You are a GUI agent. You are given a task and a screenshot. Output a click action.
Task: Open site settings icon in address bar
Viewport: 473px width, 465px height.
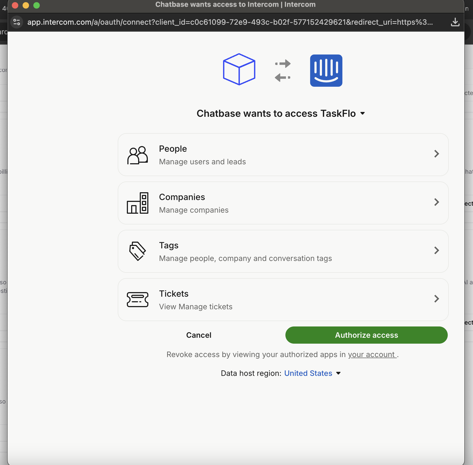17,22
